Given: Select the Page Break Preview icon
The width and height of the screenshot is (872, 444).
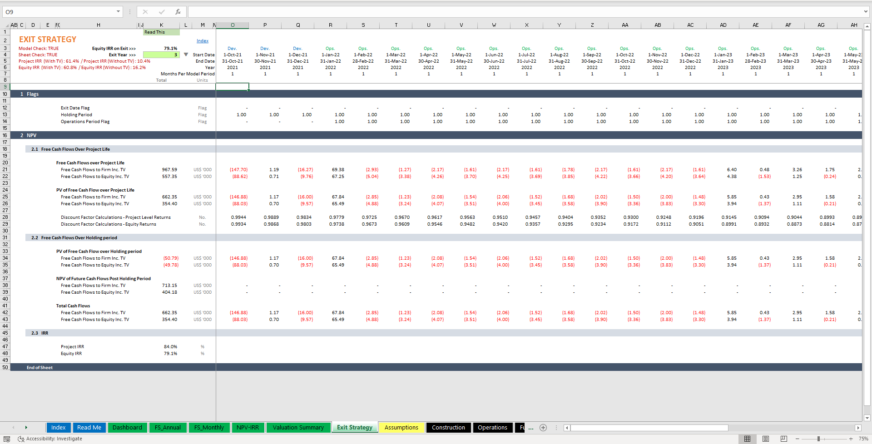Looking at the screenshot, I should (x=783, y=439).
